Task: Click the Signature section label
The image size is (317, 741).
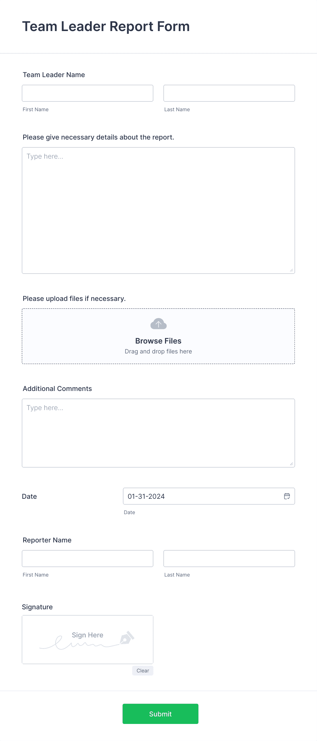Action: tap(37, 607)
